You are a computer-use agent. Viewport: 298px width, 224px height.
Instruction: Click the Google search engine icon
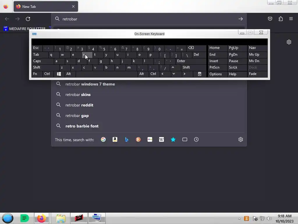(103, 139)
